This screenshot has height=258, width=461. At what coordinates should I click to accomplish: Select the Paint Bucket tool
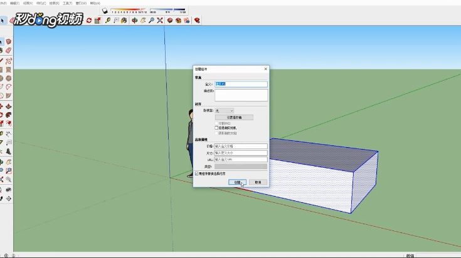(x=124, y=20)
